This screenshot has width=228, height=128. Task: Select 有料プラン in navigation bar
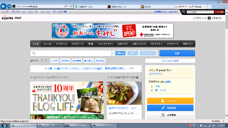pyautogui.click(x=188, y=44)
